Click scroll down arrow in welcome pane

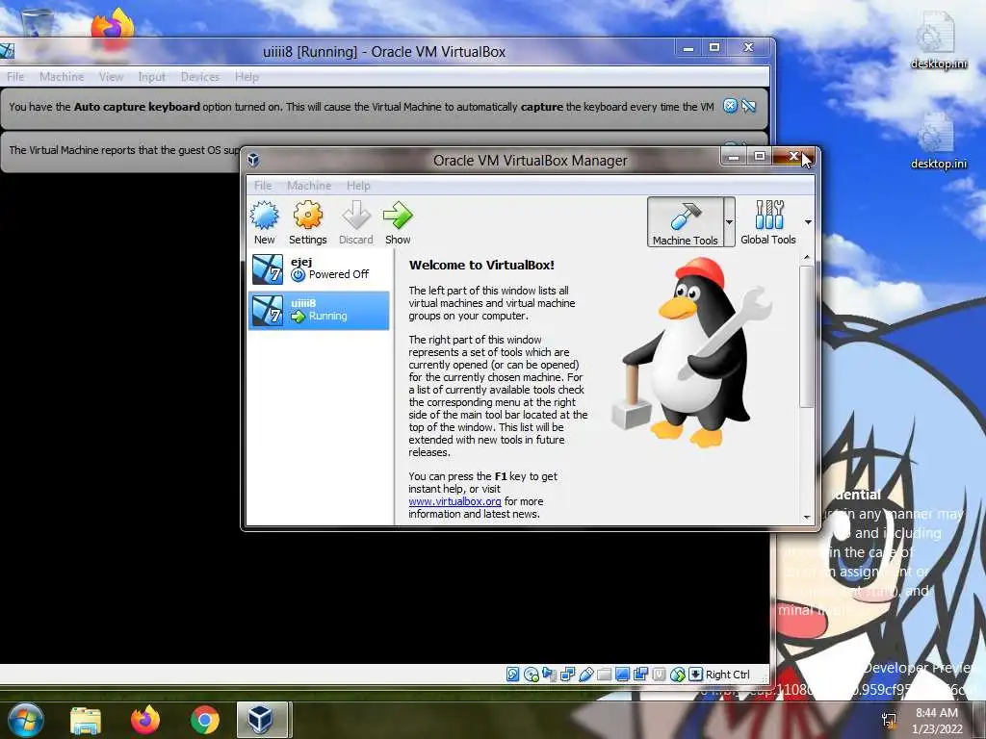pyautogui.click(x=807, y=517)
